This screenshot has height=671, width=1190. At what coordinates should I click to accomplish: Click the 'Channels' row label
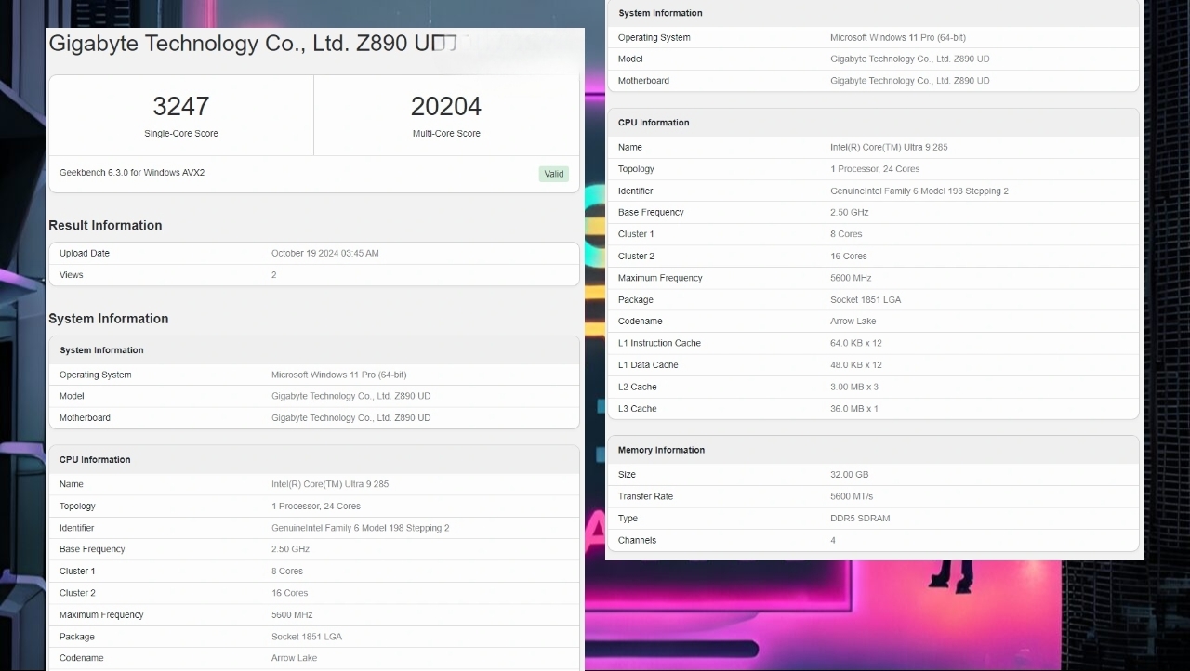point(637,540)
